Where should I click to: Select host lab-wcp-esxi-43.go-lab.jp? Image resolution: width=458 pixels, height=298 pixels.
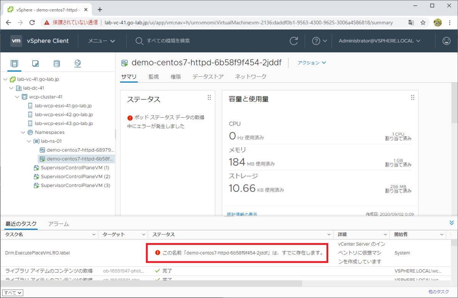coord(63,123)
